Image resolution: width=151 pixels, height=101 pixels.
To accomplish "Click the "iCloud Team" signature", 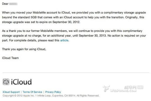I will [10, 58].
